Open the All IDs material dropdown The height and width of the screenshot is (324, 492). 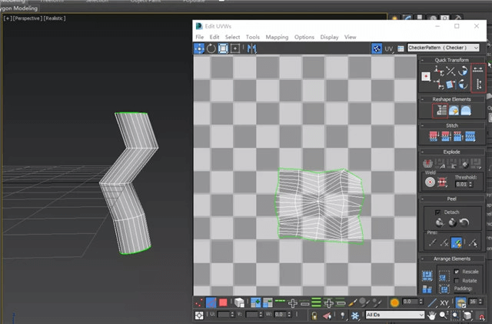pos(394,316)
